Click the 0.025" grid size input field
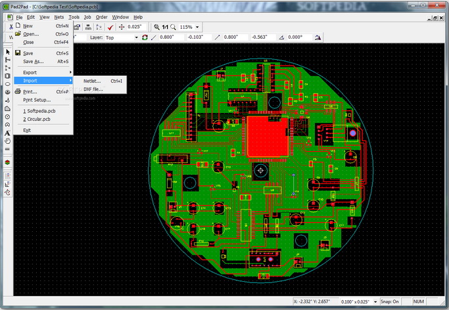The width and height of the screenshot is (449, 310). 136,27
